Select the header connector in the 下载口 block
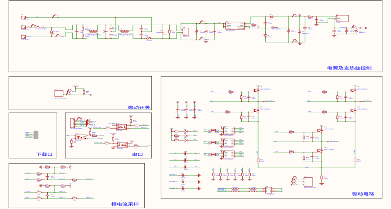The height and width of the screenshot is (209, 391). pyautogui.click(x=36, y=135)
